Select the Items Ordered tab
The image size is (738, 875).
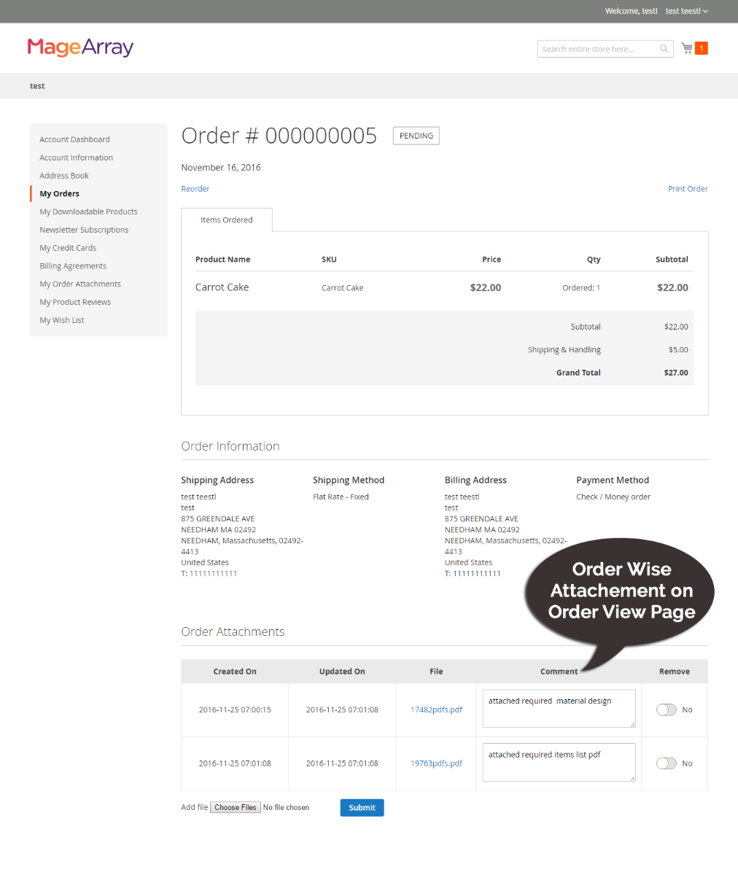(226, 219)
